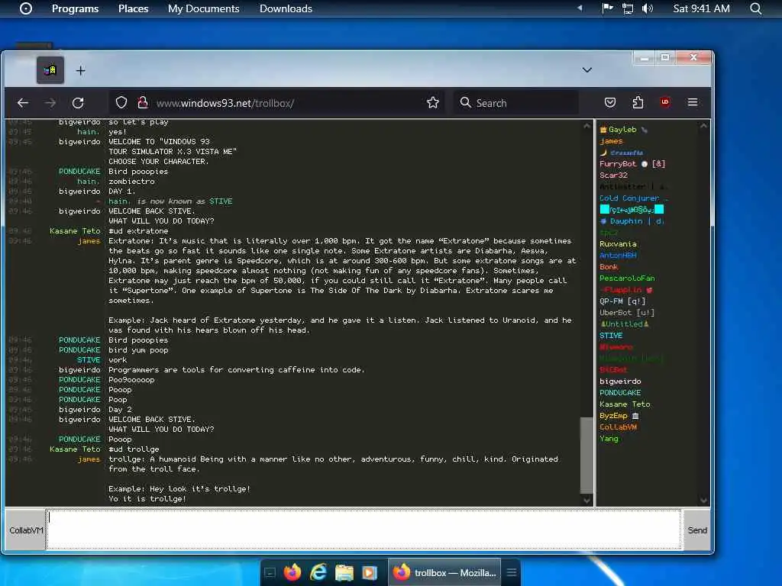Click user list scrollbar up arrow

coord(703,127)
